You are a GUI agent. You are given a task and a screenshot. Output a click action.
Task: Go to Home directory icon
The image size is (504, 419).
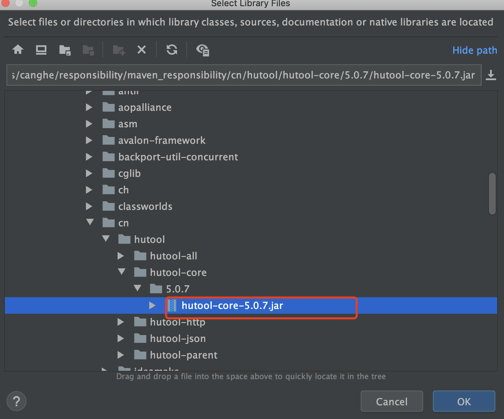pos(18,50)
